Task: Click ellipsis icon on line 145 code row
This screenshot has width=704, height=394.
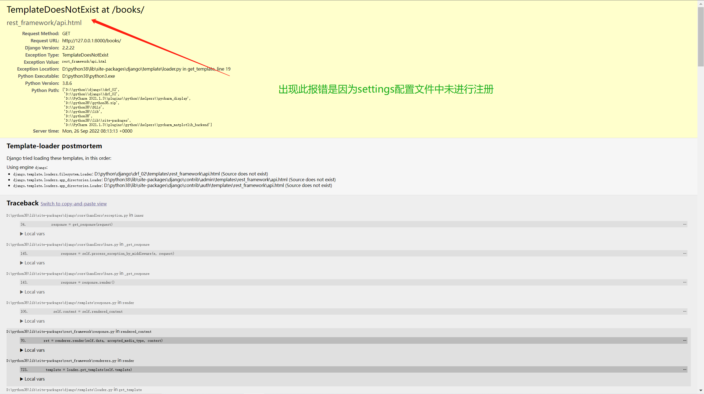Action: (x=684, y=254)
